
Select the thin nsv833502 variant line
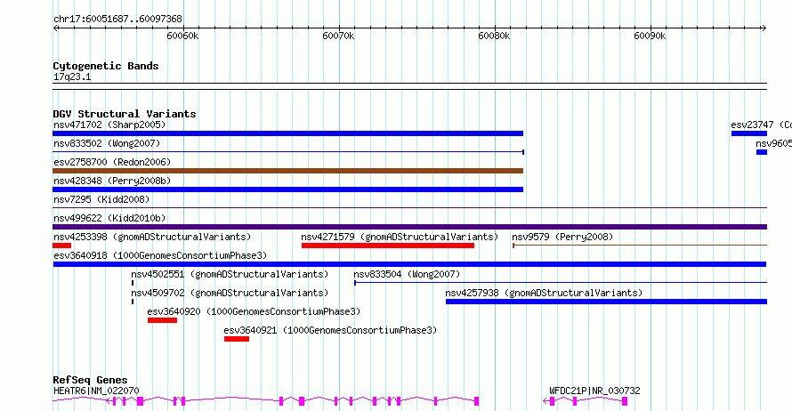[288, 152]
